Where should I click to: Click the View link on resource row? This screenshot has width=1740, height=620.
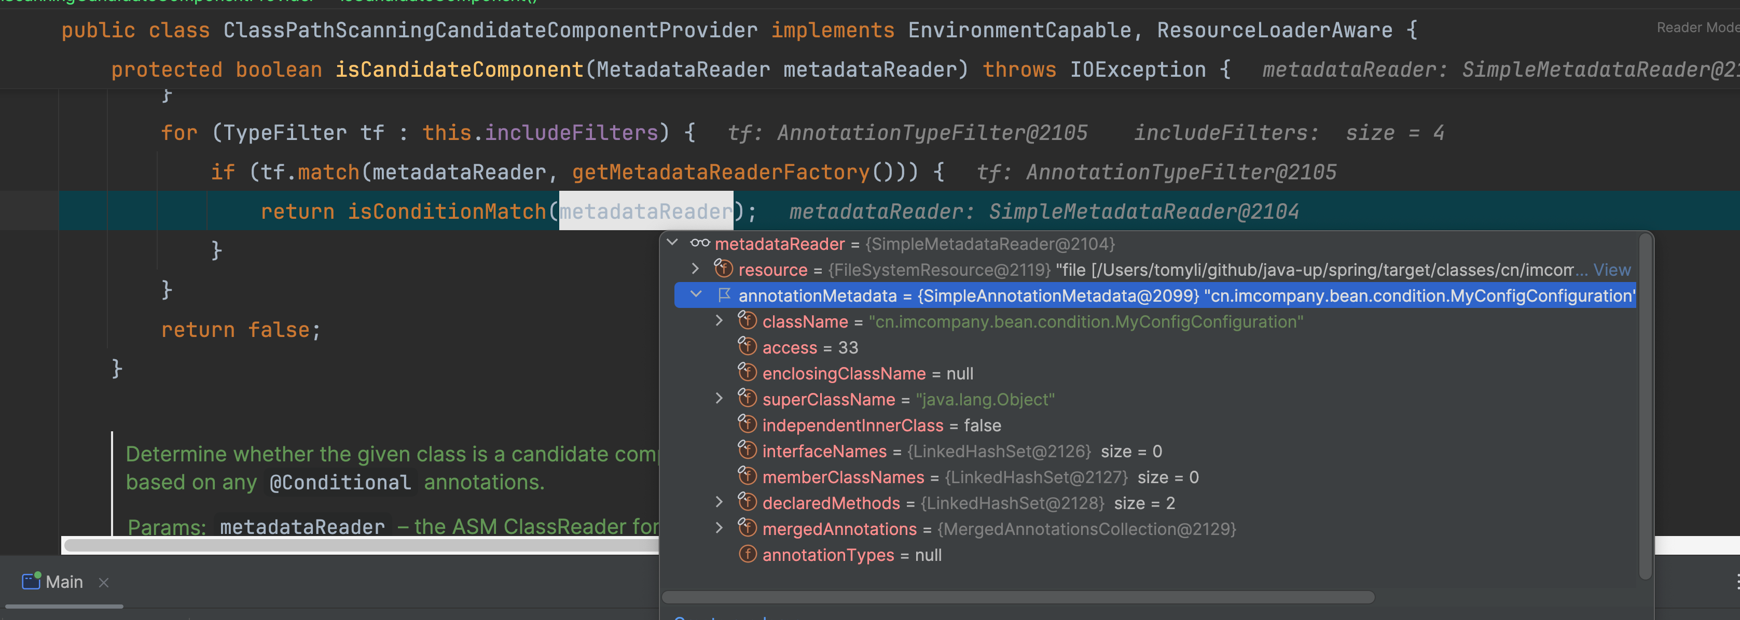click(x=1612, y=270)
